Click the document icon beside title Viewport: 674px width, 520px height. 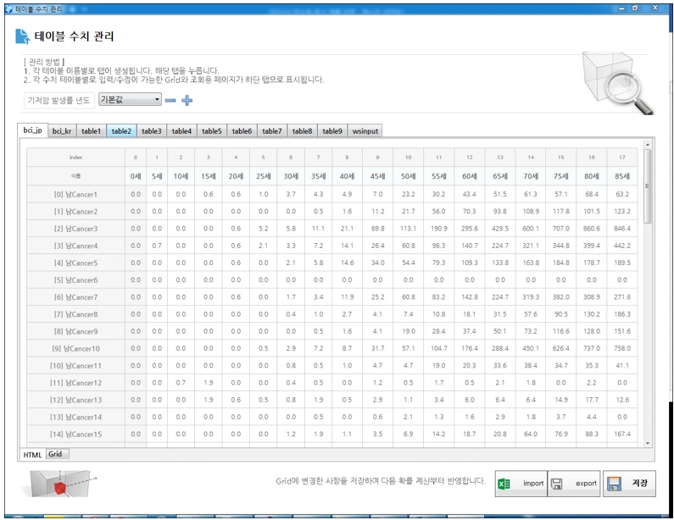[22, 36]
